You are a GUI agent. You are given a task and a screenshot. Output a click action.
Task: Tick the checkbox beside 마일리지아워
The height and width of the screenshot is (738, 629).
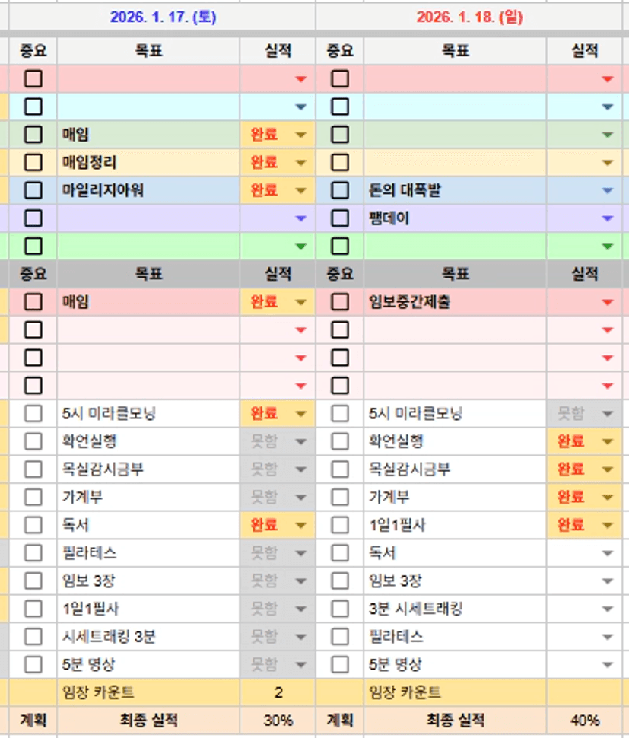click(33, 190)
